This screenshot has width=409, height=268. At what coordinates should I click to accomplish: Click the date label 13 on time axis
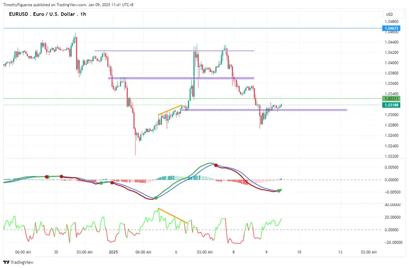tap(340, 252)
